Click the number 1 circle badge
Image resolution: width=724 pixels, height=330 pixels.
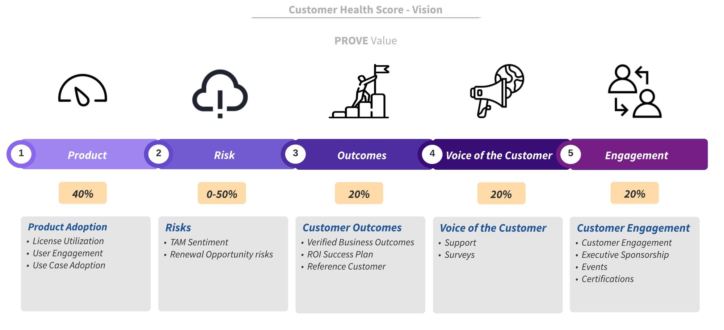pos(21,154)
